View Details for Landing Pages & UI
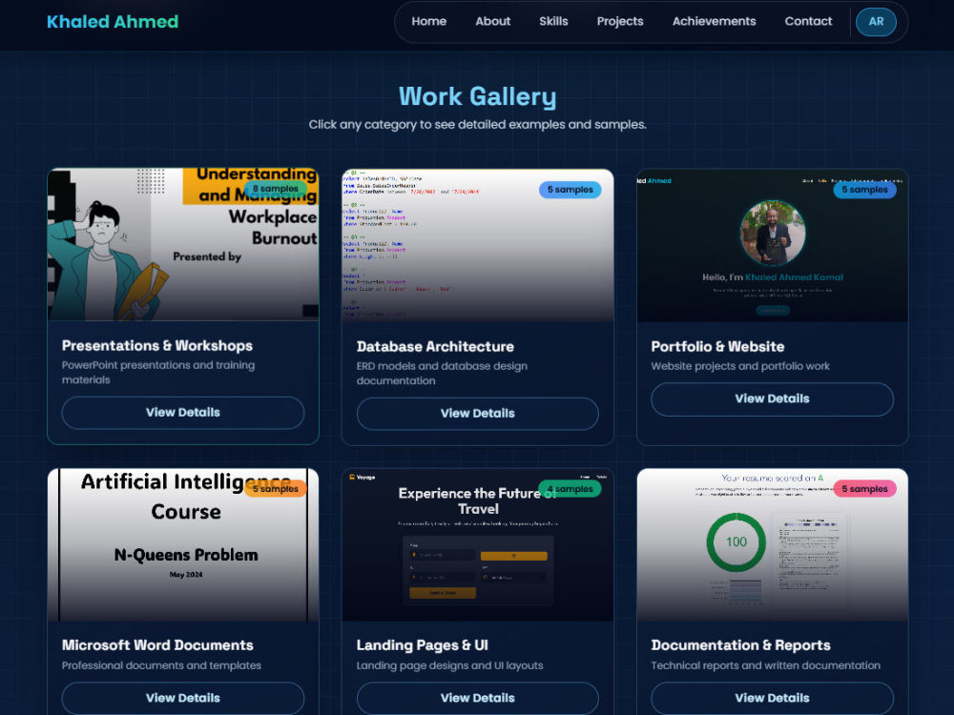 pyautogui.click(x=477, y=698)
